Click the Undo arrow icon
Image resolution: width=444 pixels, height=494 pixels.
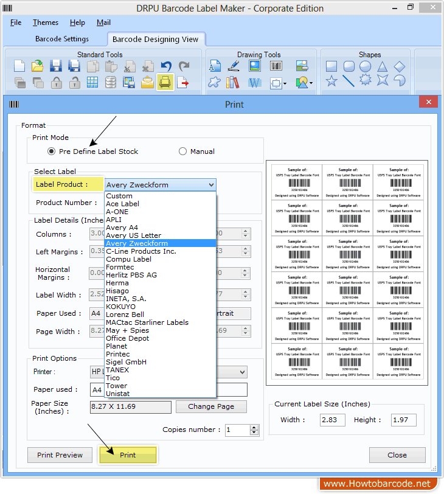[x=166, y=66]
